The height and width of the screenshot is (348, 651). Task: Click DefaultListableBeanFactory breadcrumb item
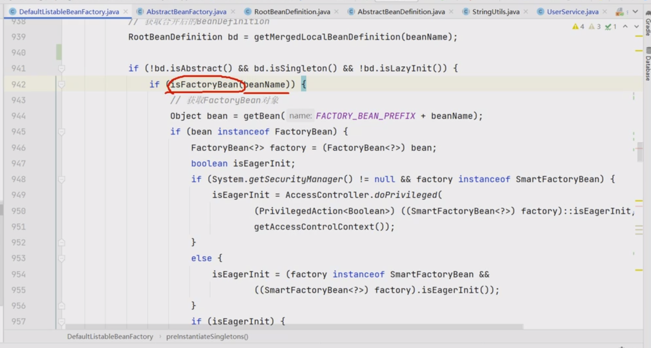(x=110, y=337)
